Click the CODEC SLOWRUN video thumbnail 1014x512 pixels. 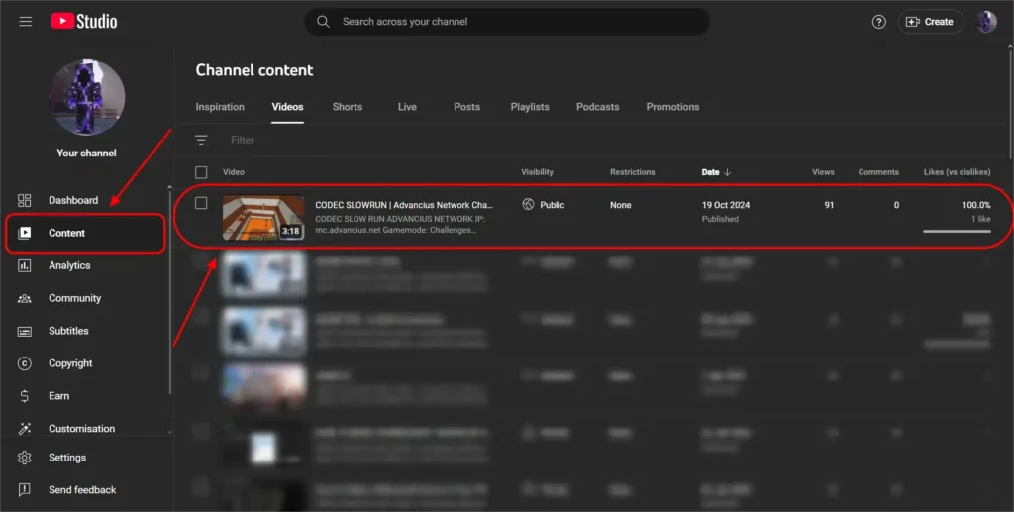tap(263, 218)
